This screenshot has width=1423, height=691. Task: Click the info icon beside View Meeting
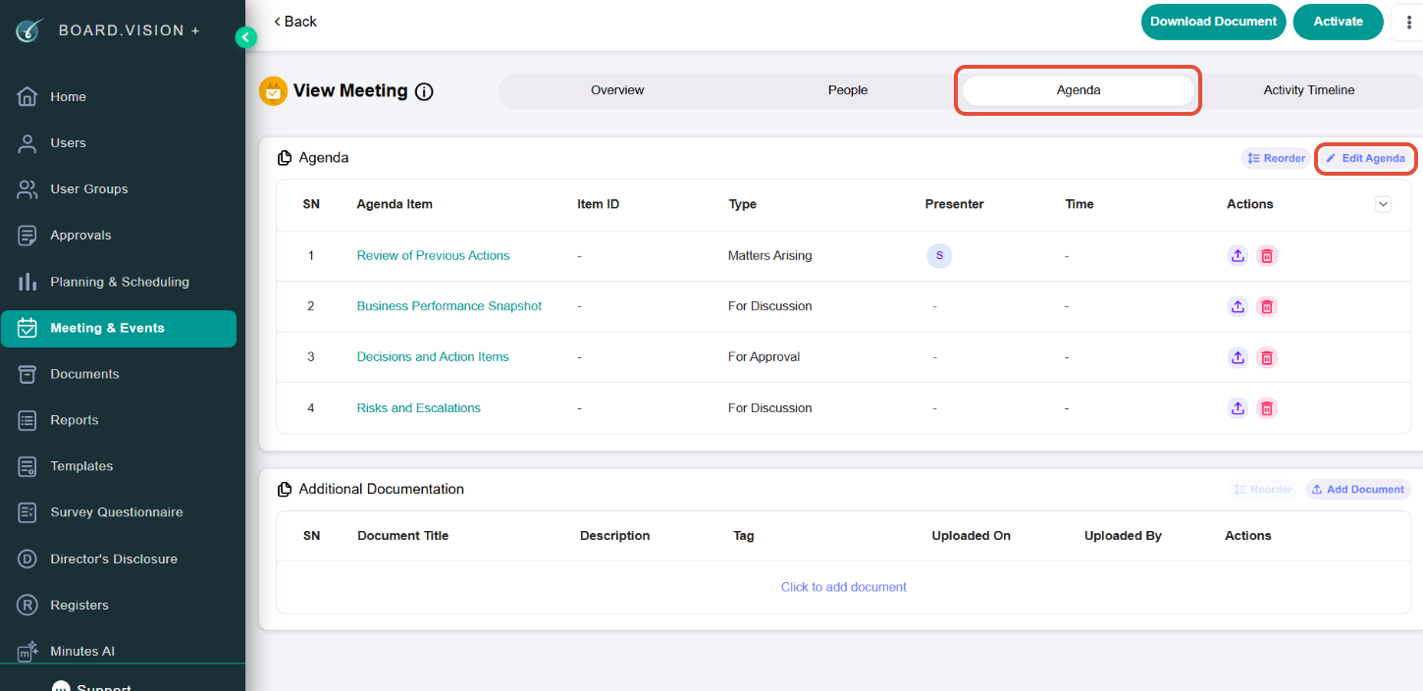(x=424, y=92)
